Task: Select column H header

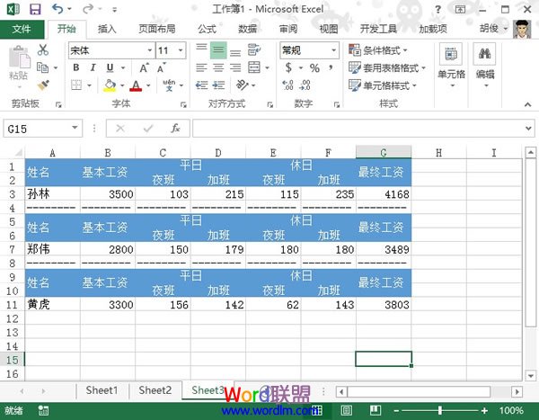Action: (438, 153)
